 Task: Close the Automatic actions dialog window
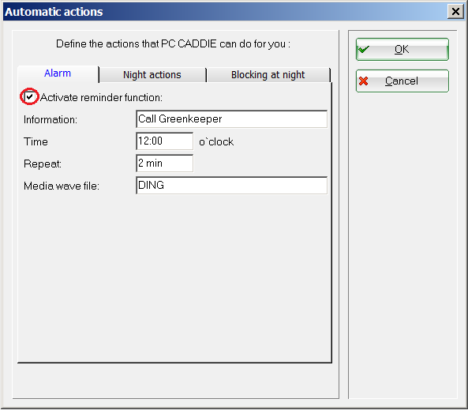(x=455, y=12)
